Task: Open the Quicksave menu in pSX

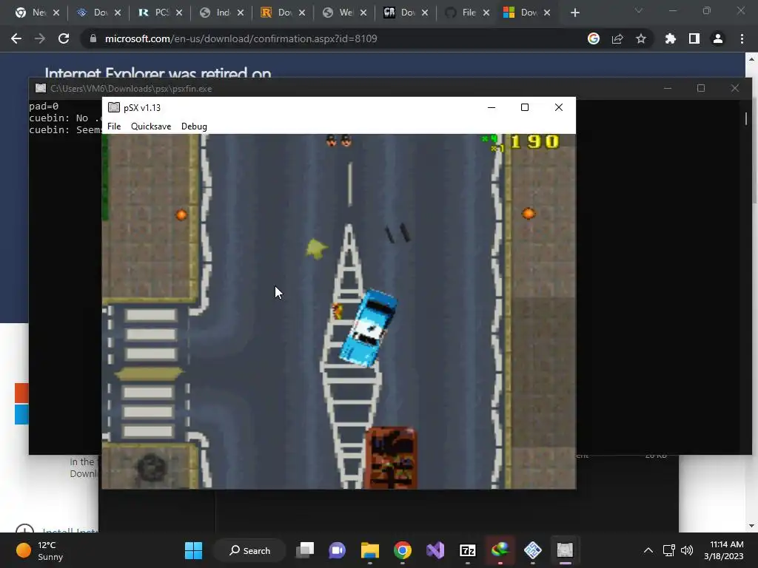Action: pos(151,126)
